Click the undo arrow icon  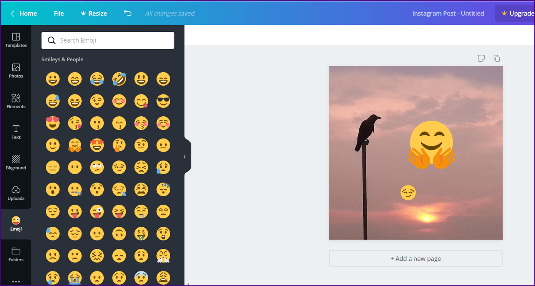[128, 13]
